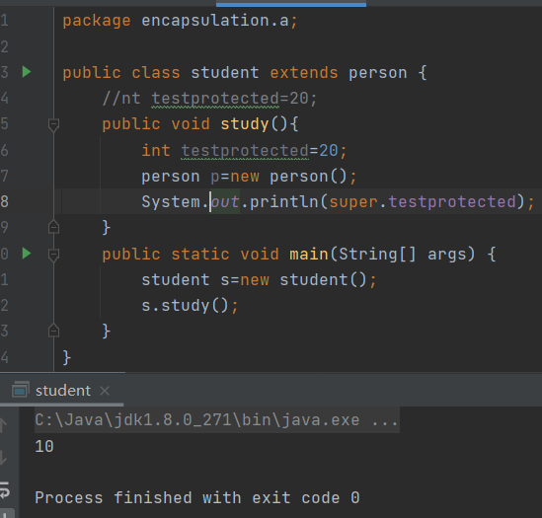542x518 pixels.
Task: Click the console output value 10
Action: point(44,446)
